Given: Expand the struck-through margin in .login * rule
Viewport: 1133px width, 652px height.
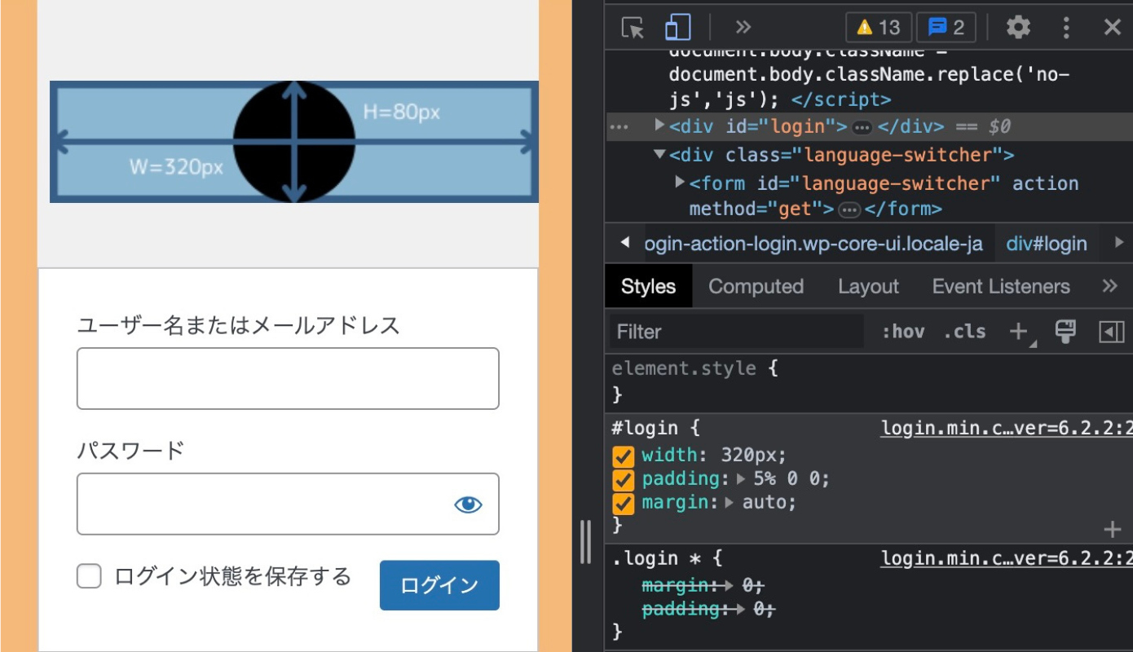Looking at the screenshot, I should click(730, 585).
